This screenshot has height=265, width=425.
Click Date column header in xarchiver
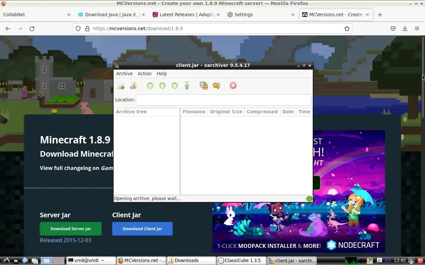pyautogui.click(x=288, y=112)
